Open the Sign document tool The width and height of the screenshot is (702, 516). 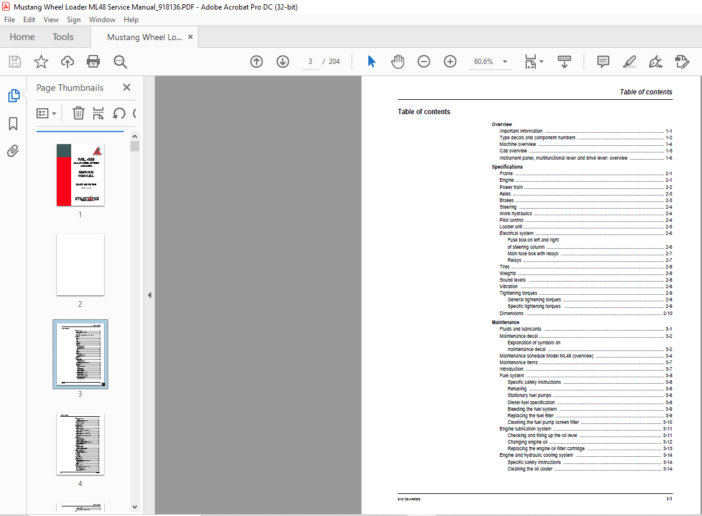coord(655,62)
